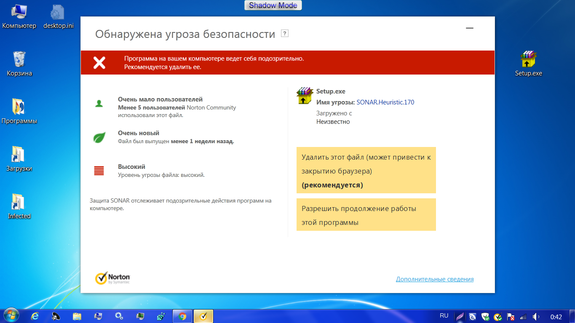The image size is (575, 323).
Task: Select the Корзина recycle bin icon
Action: (x=19, y=64)
